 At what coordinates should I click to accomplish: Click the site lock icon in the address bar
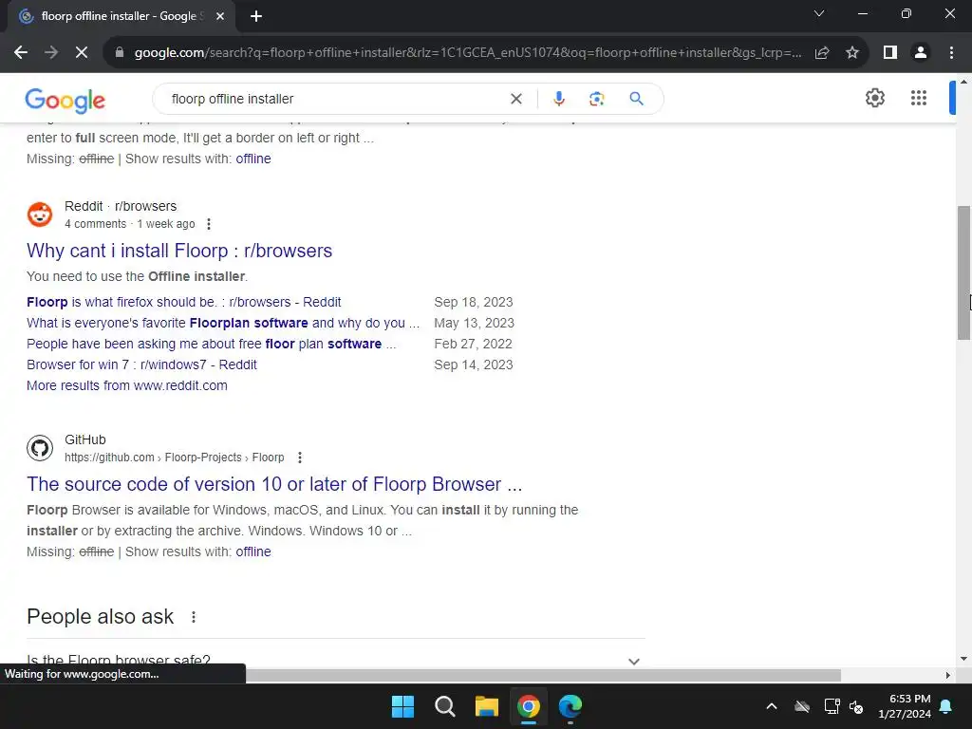[120, 53]
